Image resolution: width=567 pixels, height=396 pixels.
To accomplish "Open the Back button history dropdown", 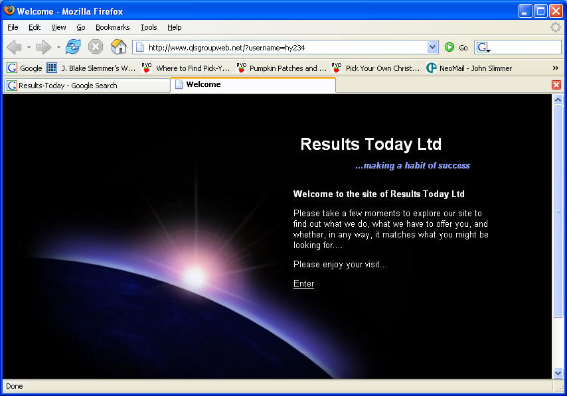I will point(29,48).
